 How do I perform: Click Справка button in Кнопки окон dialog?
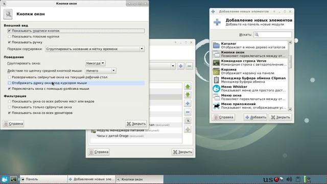click(14, 124)
